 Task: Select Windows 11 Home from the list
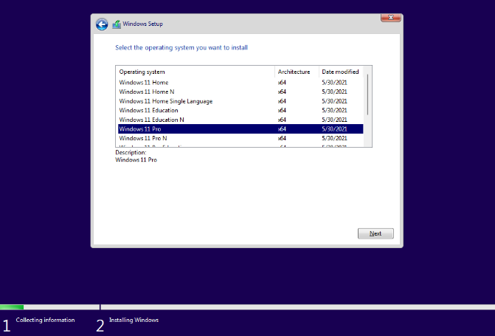point(144,83)
